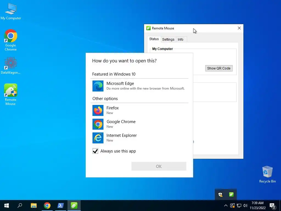Switch to Settings tab in Remote Mouse
Viewport: 281px width, 211px height.
pos(168,40)
